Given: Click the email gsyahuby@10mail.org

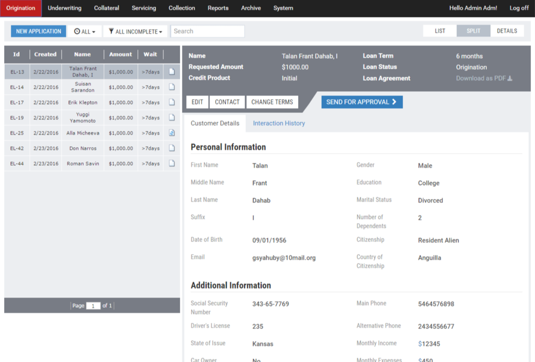Looking at the screenshot, I should click(x=284, y=258).
